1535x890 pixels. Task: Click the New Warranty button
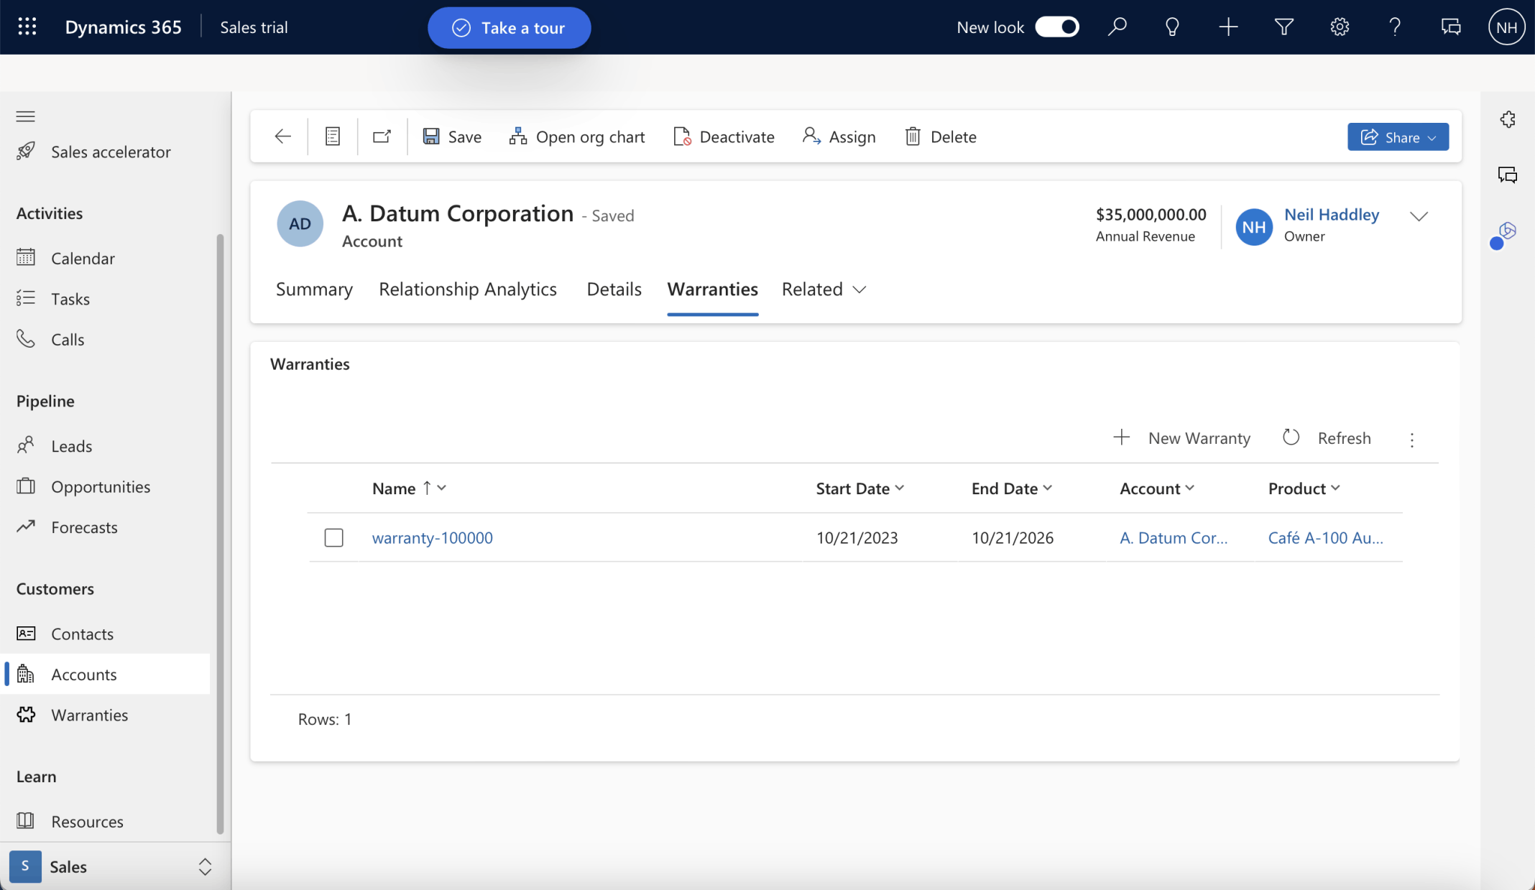coord(1182,438)
